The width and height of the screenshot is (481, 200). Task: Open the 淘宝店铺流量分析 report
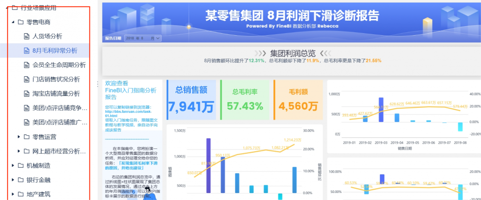pyautogui.click(x=56, y=94)
